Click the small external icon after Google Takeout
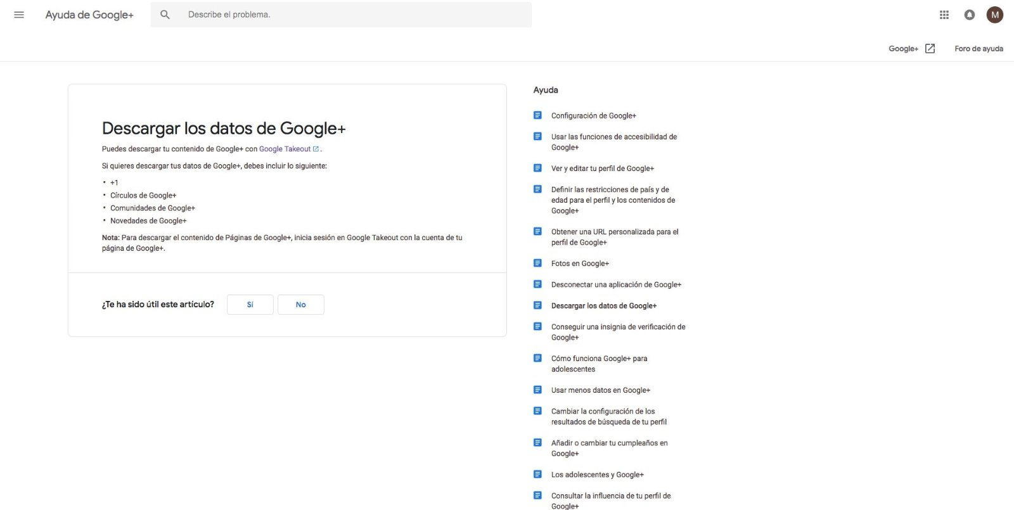The image size is (1014, 510). pos(316,149)
